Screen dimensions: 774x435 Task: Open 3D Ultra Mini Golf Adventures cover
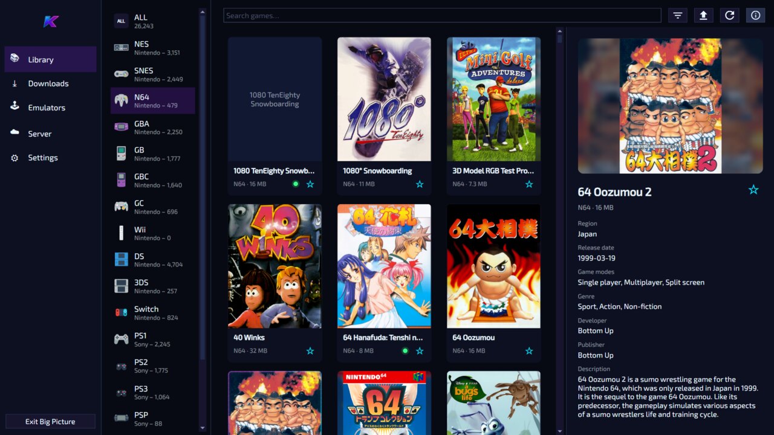493,99
